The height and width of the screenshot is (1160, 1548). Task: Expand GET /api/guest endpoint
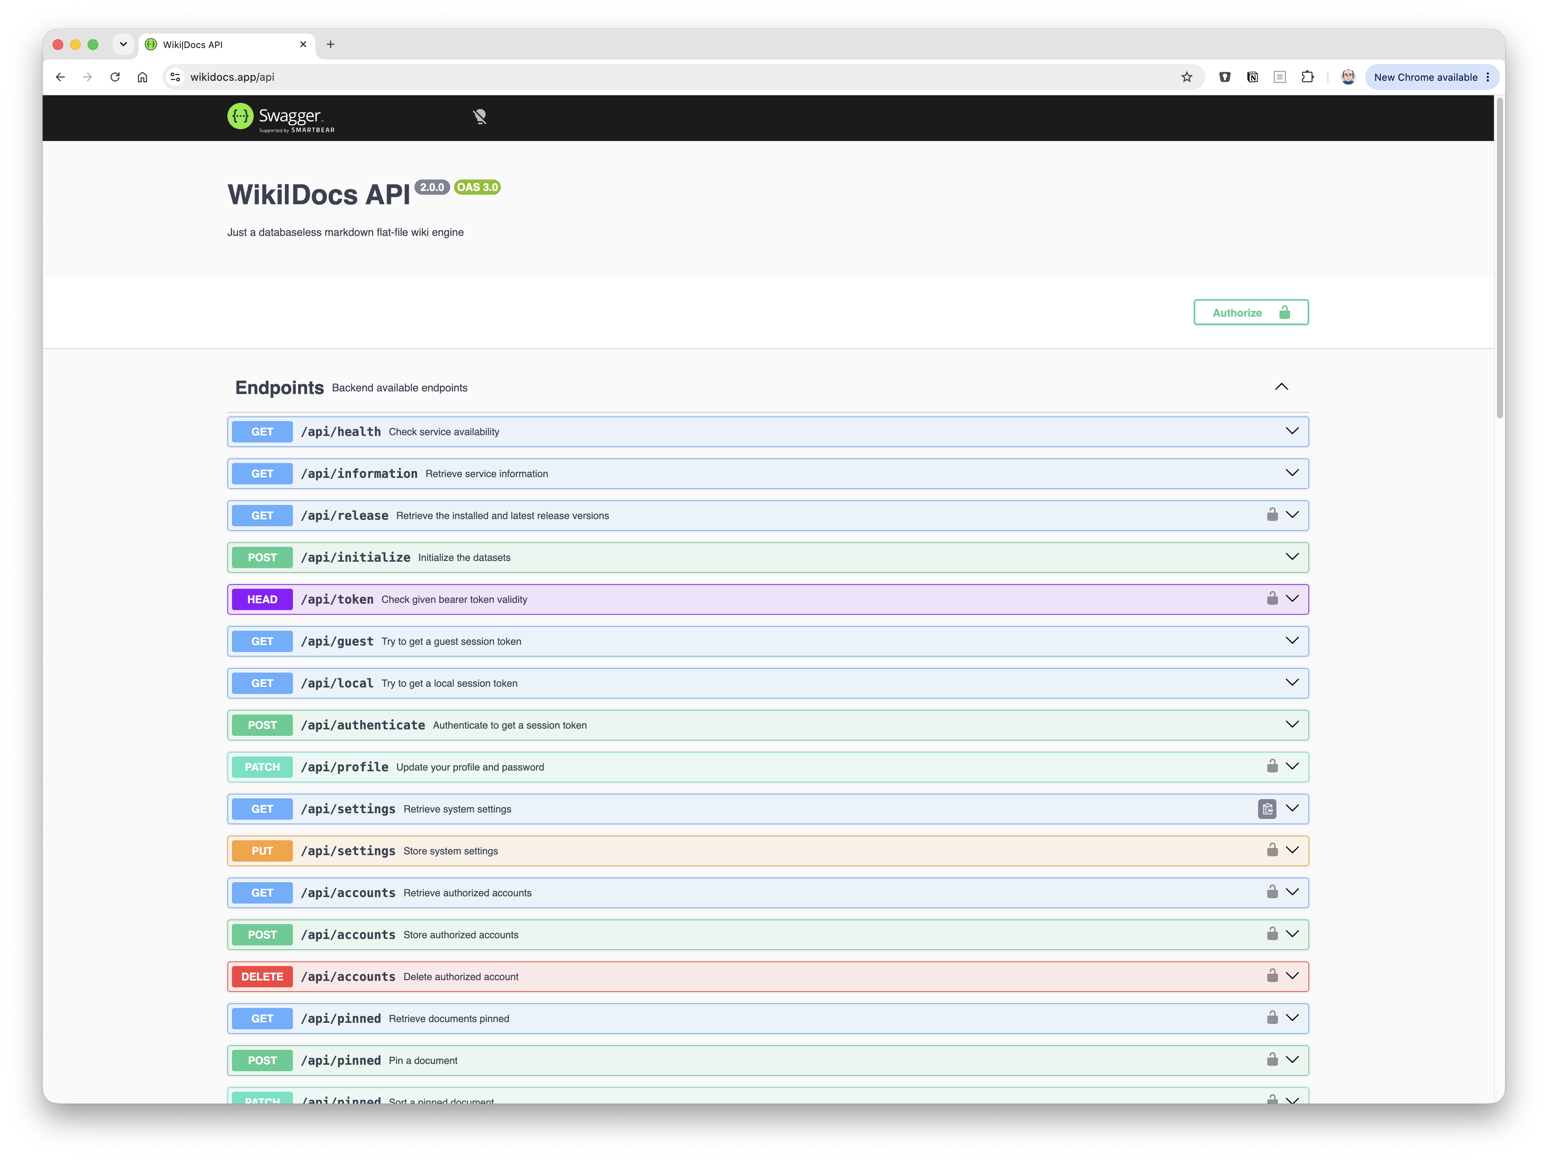click(768, 641)
